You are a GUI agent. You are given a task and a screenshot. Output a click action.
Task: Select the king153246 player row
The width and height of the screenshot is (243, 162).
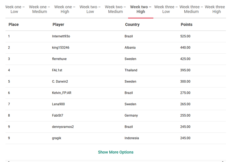point(116,48)
